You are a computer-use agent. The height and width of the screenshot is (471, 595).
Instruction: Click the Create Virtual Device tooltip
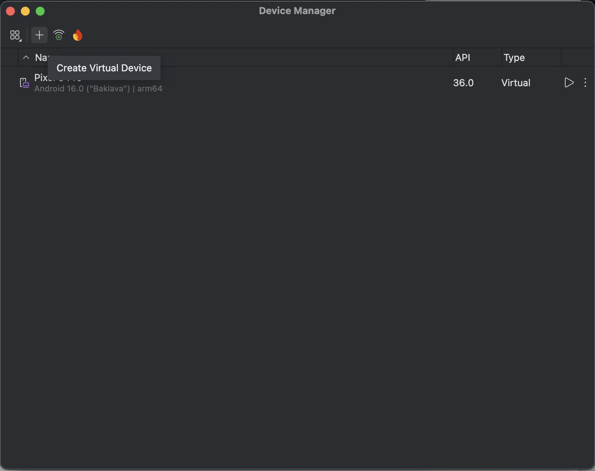point(104,68)
